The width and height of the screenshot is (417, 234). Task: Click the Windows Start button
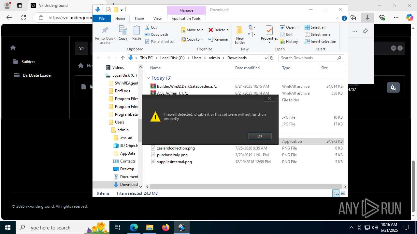click(7, 227)
